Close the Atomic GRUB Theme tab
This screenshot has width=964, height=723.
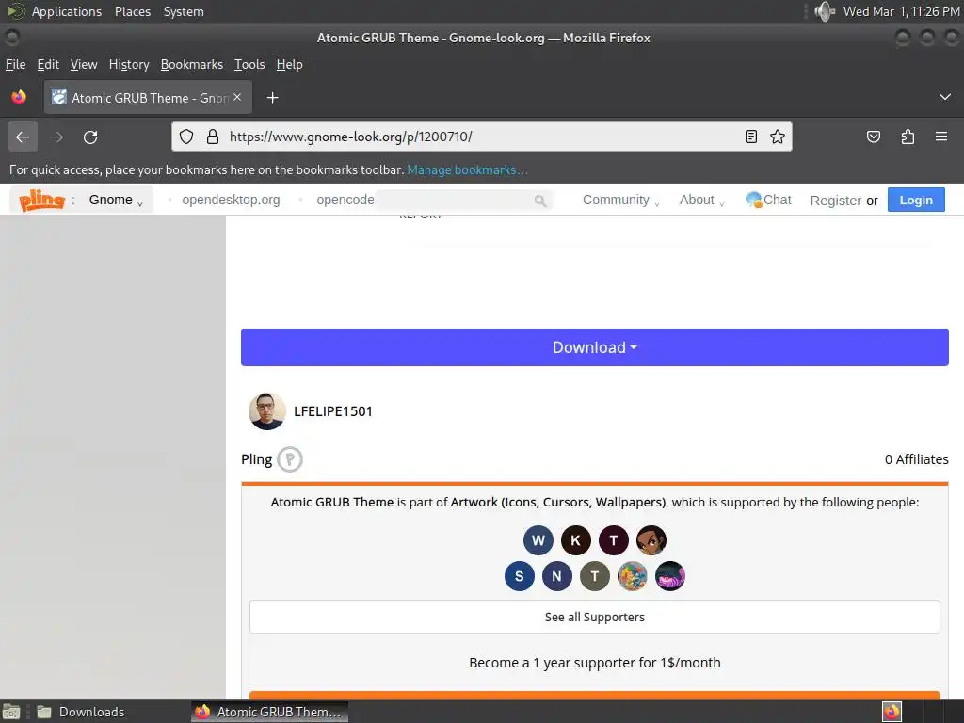(237, 97)
